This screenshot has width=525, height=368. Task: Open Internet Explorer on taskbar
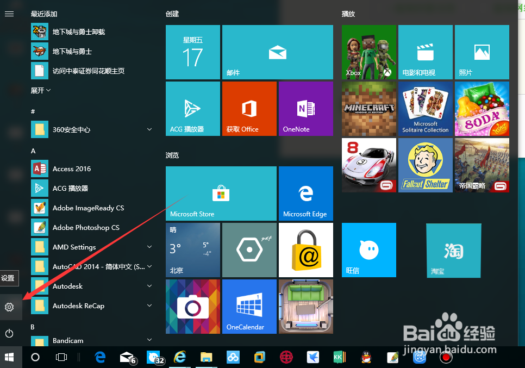click(180, 357)
